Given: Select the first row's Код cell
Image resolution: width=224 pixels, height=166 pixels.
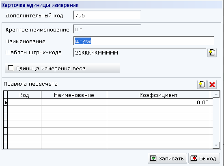Looking at the screenshot, I should tap(24, 102).
